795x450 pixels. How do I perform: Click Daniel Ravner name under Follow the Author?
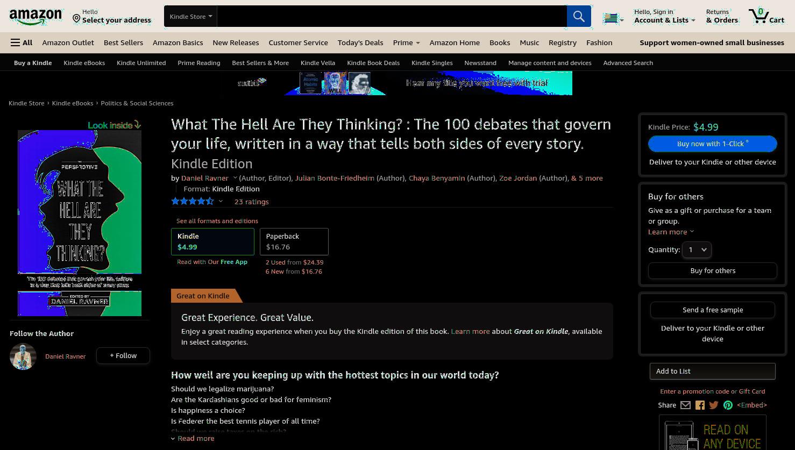65,356
